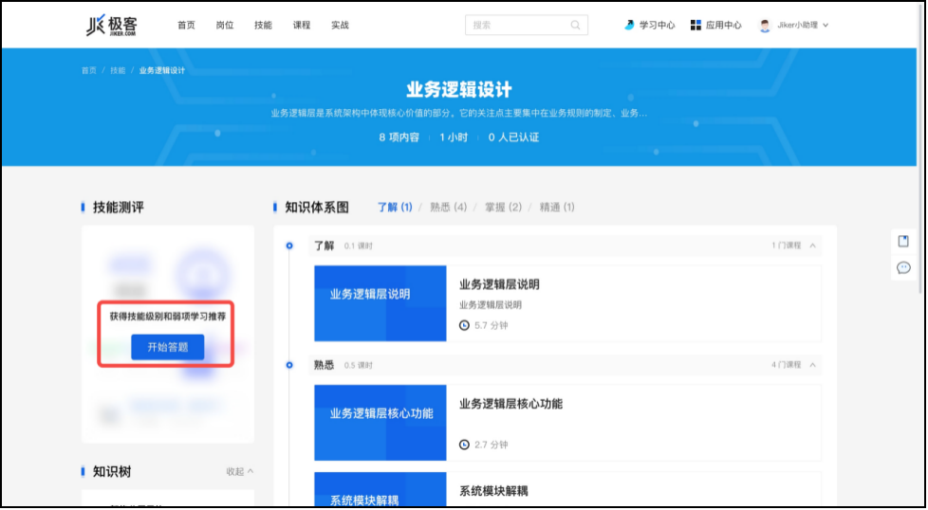Select the 精通 (1) tab
Image resolution: width=928 pixels, height=510 pixels.
557,208
